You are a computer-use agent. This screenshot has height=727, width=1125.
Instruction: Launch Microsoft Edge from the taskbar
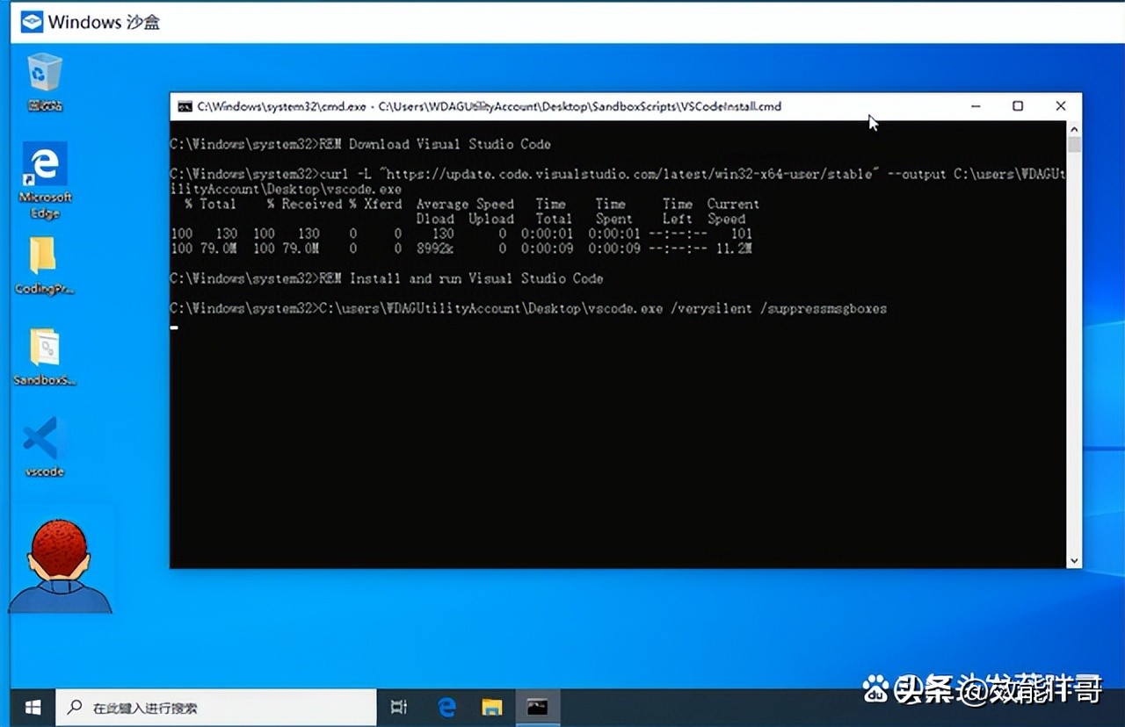click(446, 706)
